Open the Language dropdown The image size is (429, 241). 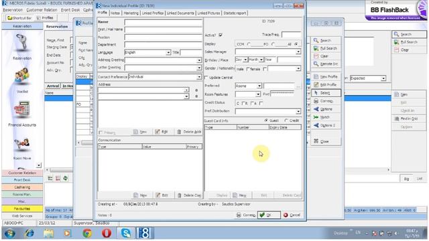tap(168, 52)
